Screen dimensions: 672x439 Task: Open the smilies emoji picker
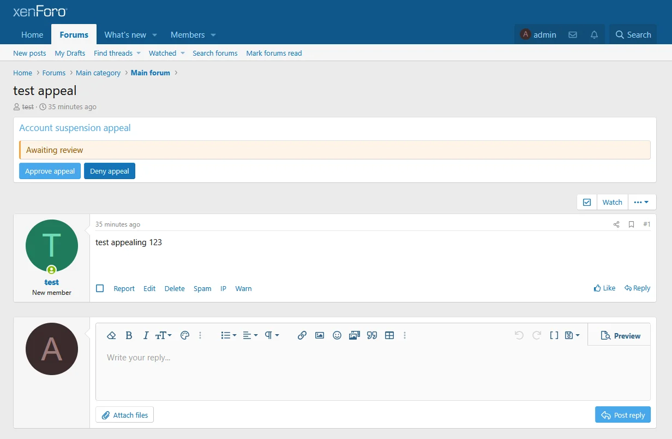(337, 335)
